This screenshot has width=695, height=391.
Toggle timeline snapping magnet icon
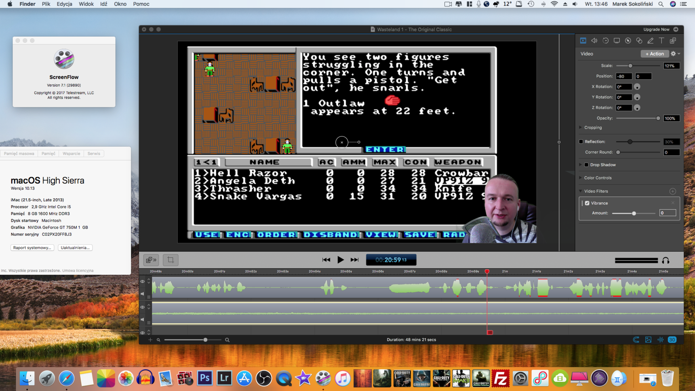pyautogui.click(x=636, y=340)
